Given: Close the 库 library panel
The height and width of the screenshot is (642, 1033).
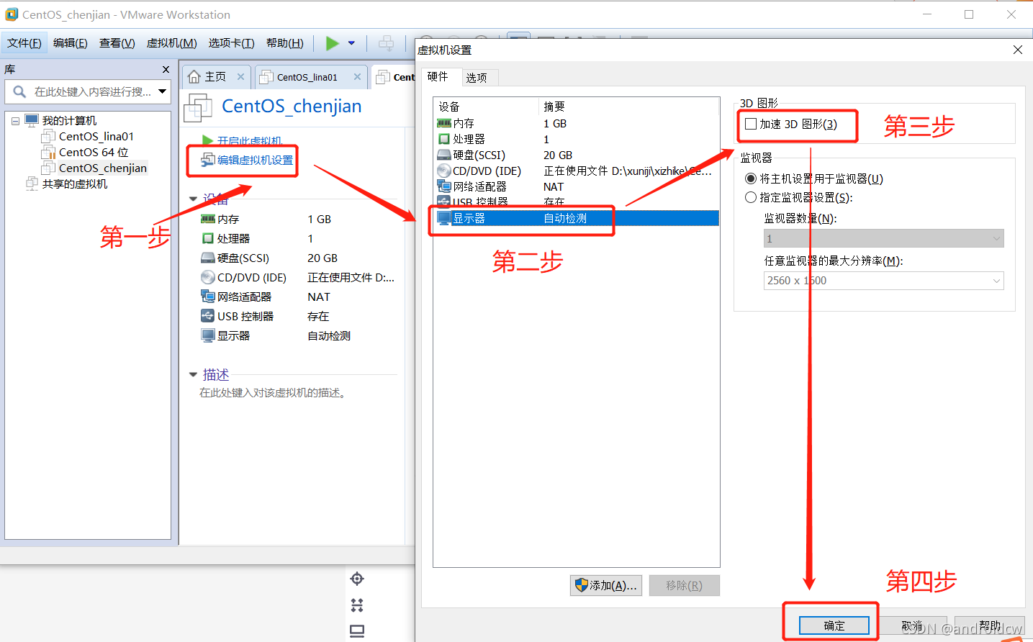Looking at the screenshot, I should 166,70.
